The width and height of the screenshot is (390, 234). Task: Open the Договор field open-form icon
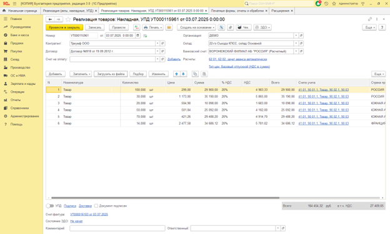(x=162, y=51)
